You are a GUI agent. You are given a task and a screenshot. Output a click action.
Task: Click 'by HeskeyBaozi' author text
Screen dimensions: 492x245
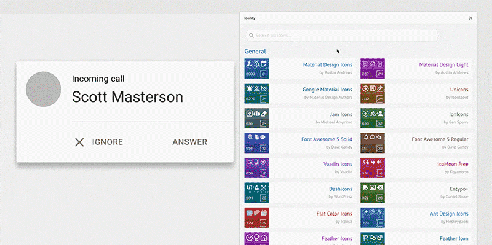[454, 222]
